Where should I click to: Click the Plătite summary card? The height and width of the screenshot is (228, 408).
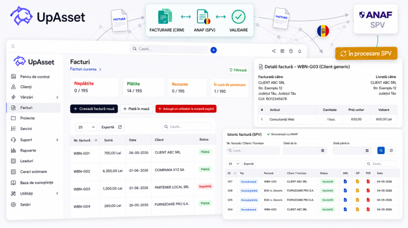pos(143,87)
